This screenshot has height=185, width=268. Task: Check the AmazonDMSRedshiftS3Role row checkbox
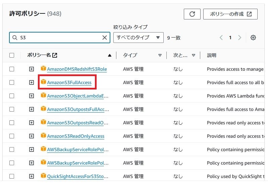(x=12, y=69)
